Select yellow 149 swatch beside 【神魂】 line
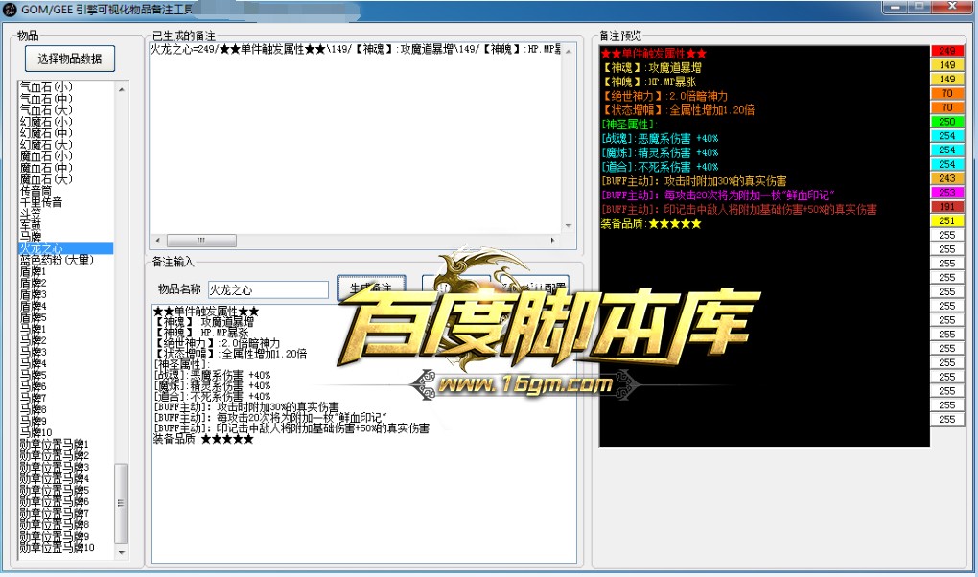The image size is (978, 577). 947,65
